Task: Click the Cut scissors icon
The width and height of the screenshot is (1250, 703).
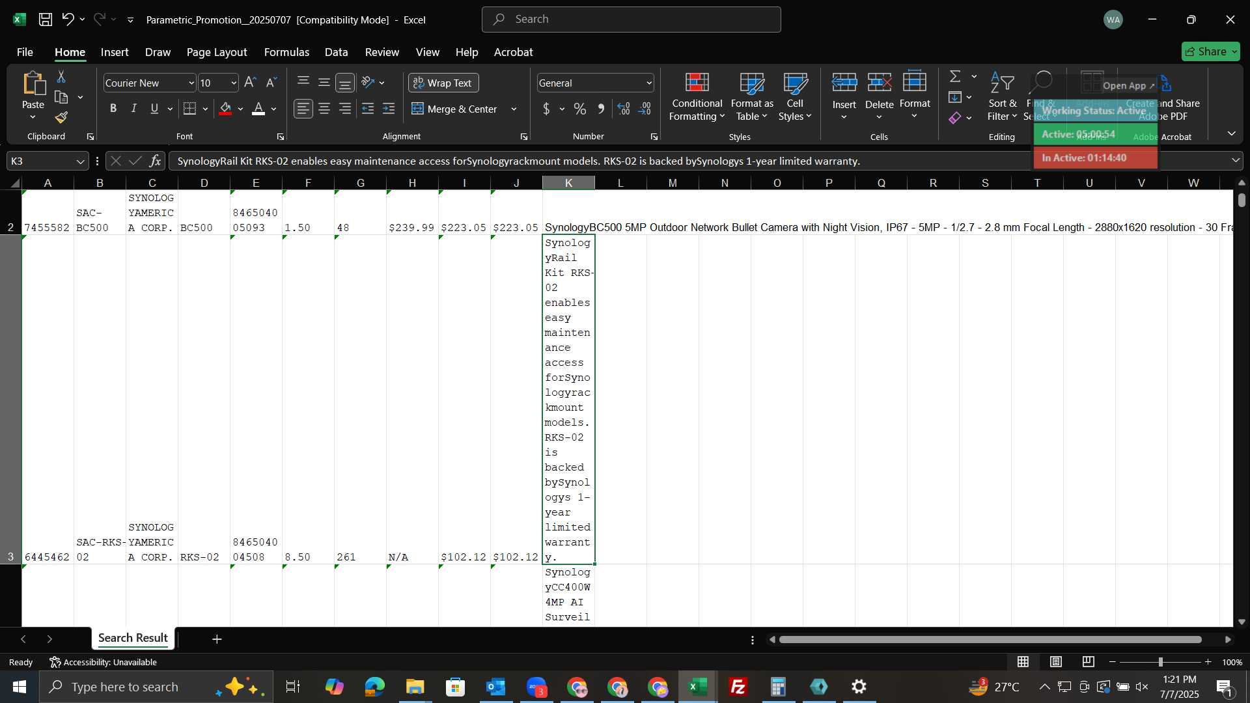Action: pyautogui.click(x=61, y=77)
